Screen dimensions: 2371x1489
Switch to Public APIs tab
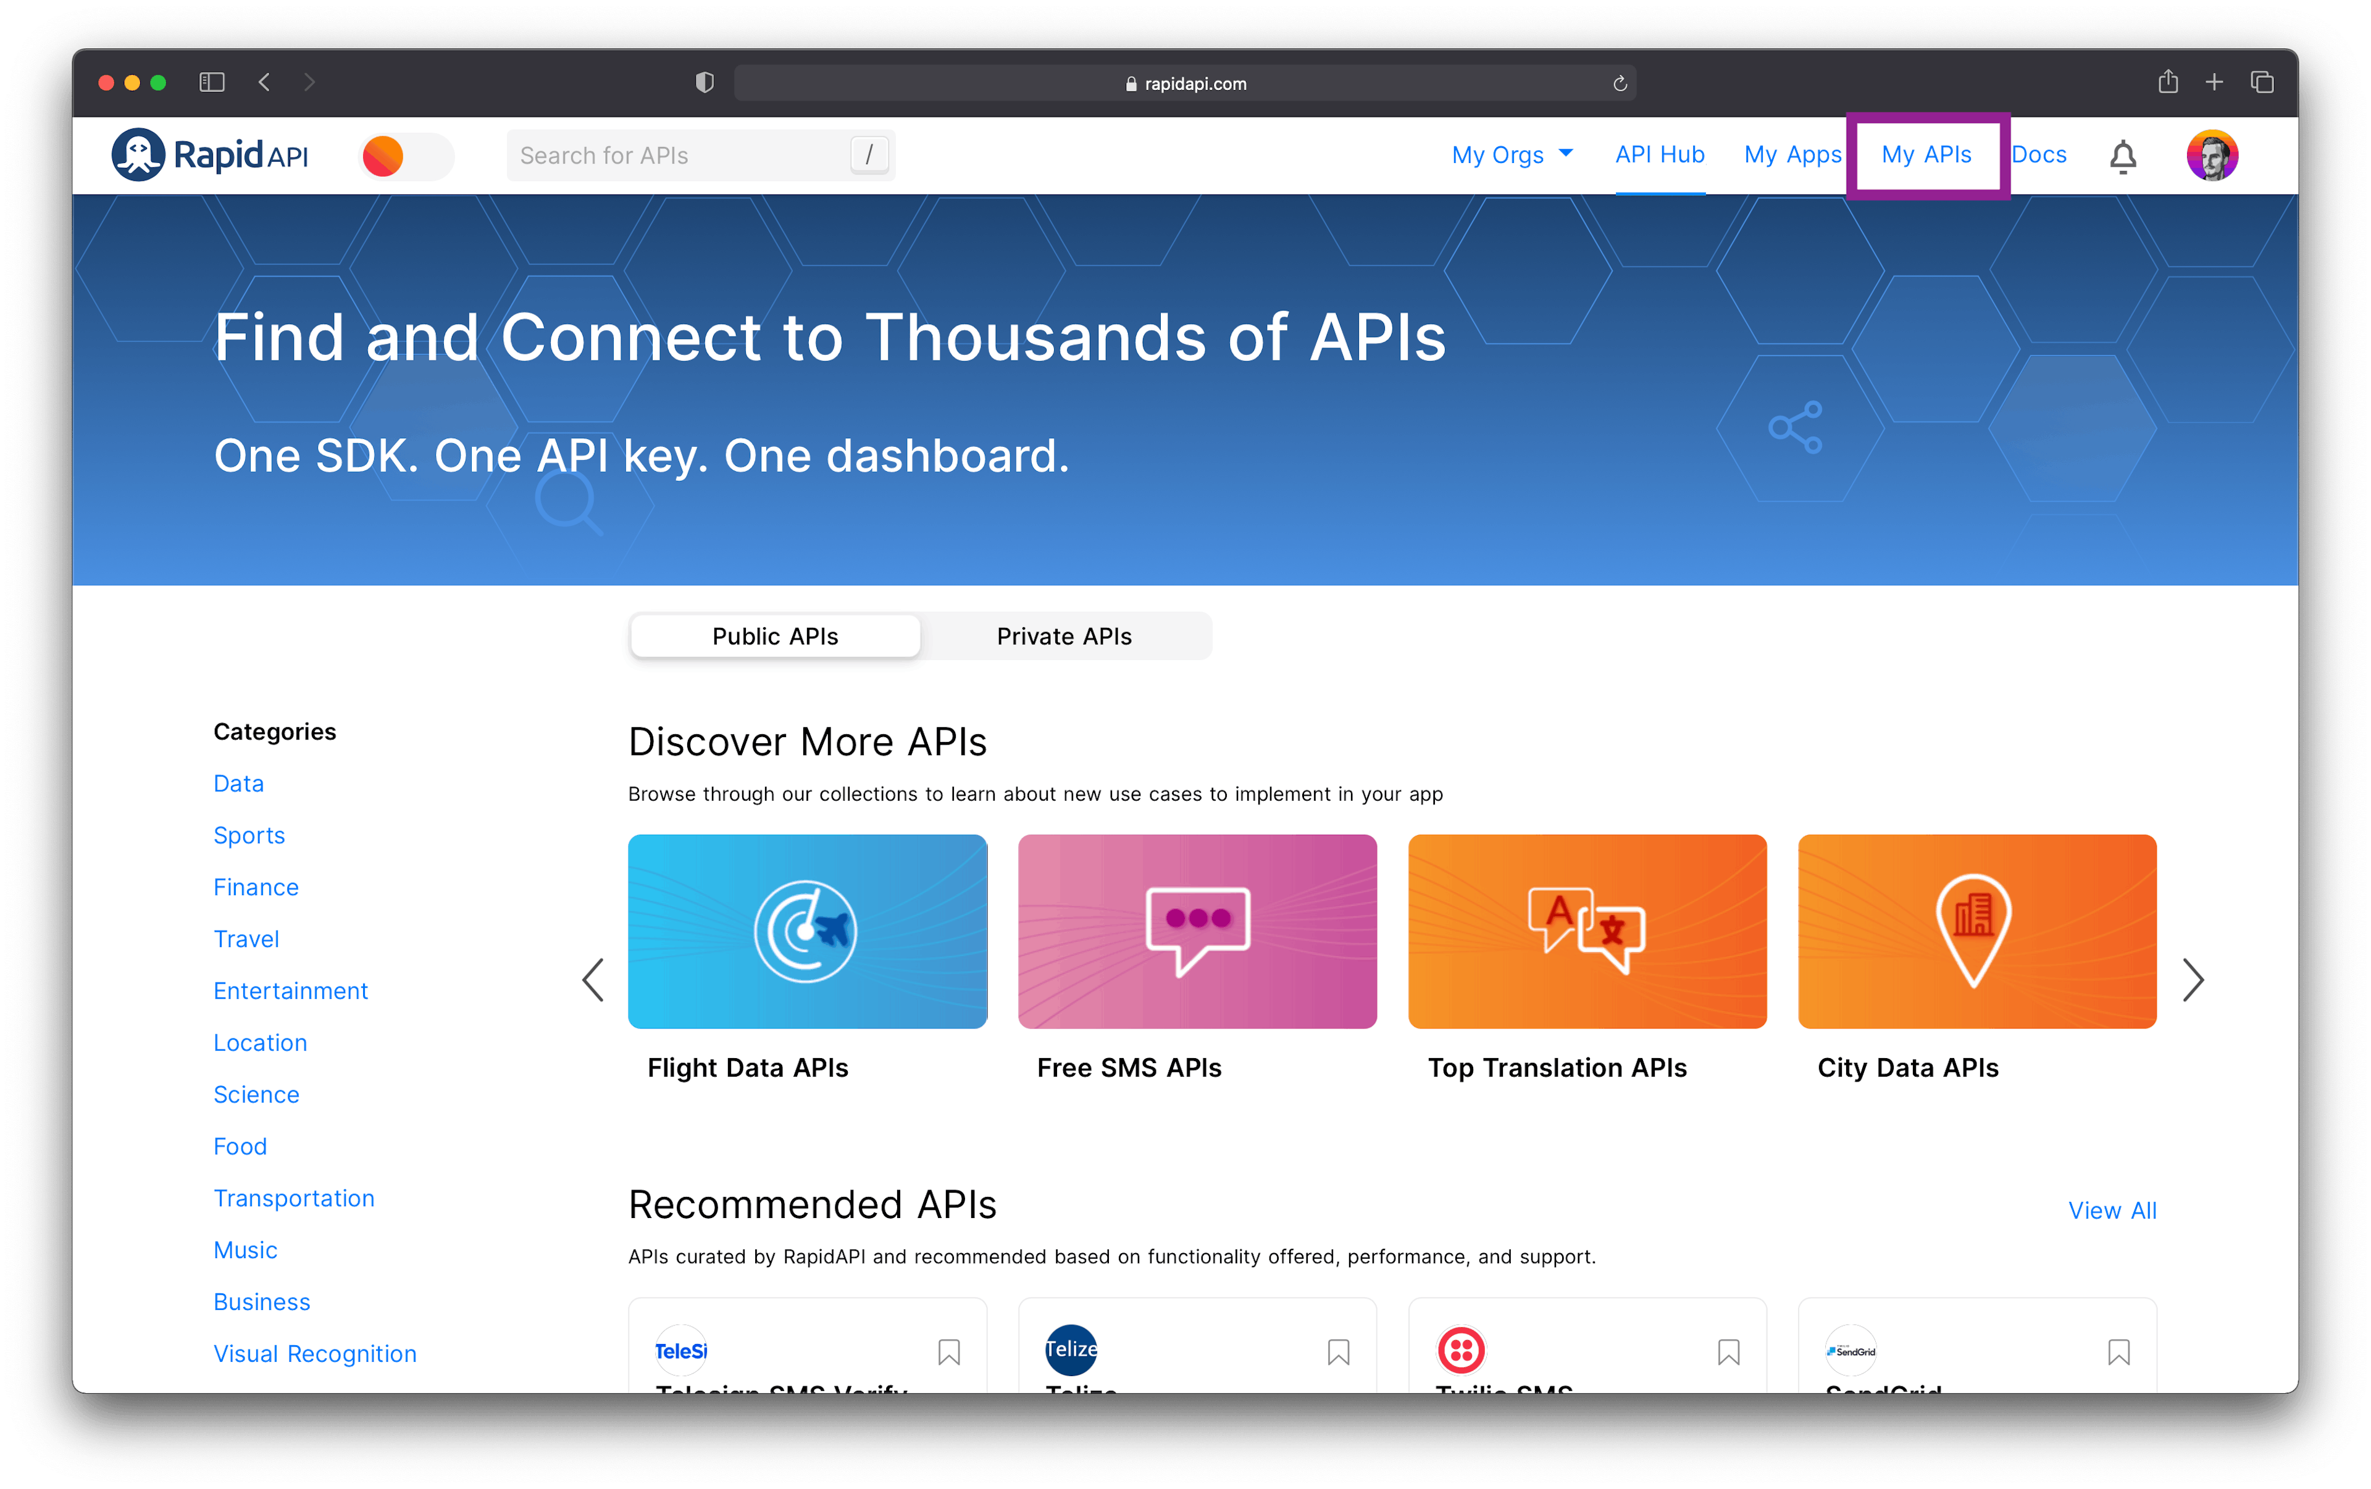click(x=775, y=636)
